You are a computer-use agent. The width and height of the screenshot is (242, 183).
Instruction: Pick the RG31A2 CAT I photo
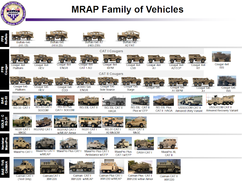pyautogui.click(x=44, y=121)
